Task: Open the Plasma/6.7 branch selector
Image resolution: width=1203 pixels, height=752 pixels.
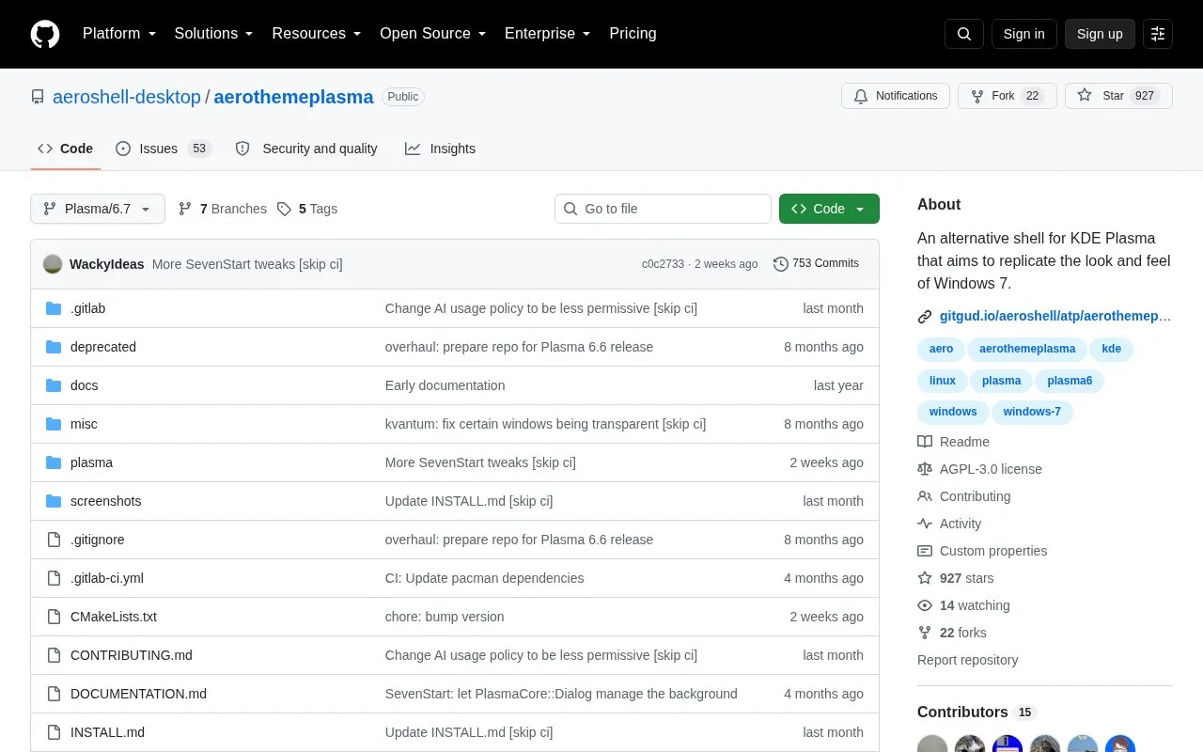Action: click(x=98, y=209)
